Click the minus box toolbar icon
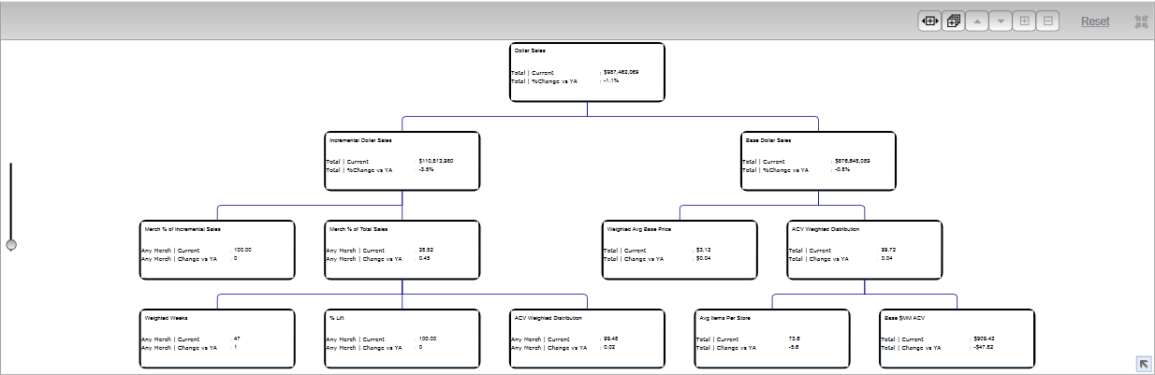 (x=1047, y=21)
